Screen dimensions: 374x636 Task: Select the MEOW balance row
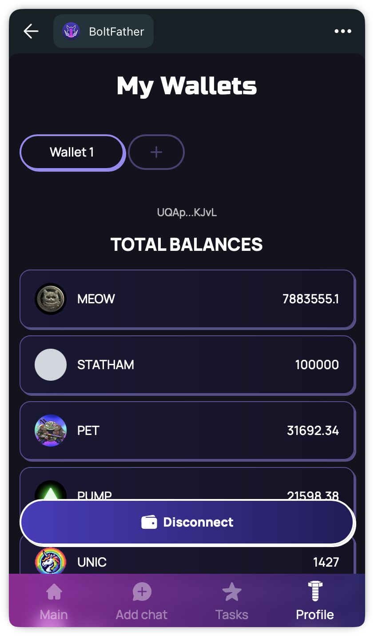[187, 299]
